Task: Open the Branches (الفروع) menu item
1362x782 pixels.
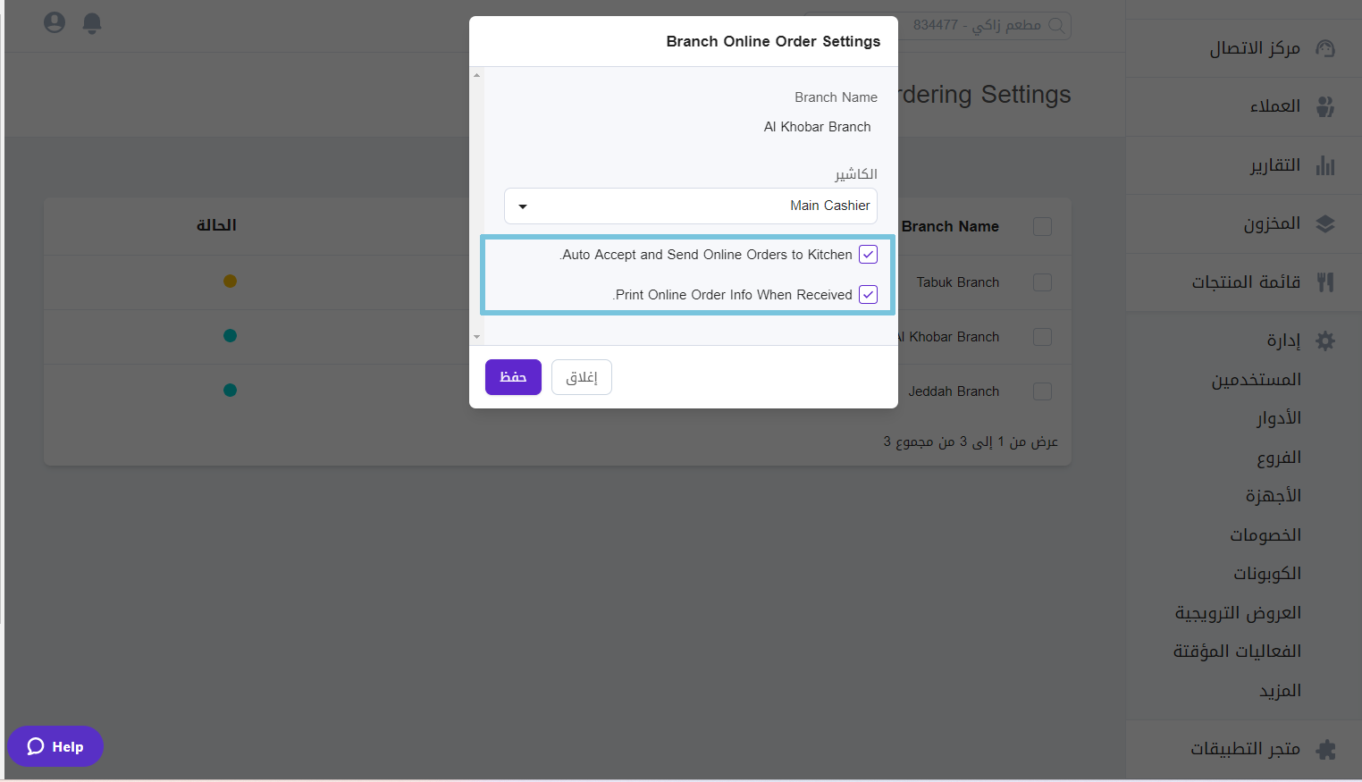Action: 1279,458
